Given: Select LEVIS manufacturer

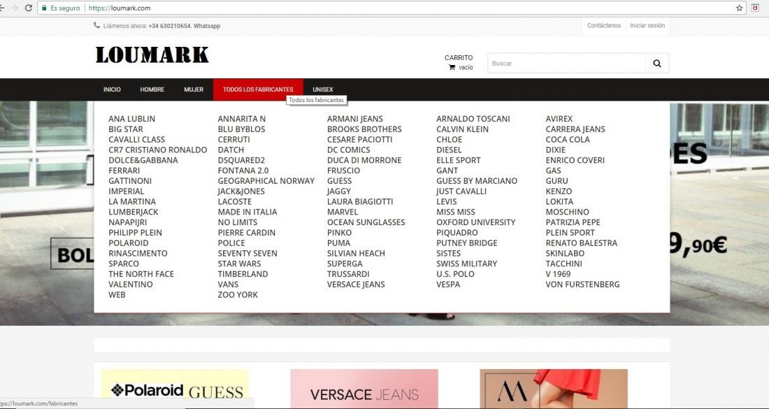Looking at the screenshot, I should [446, 201].
